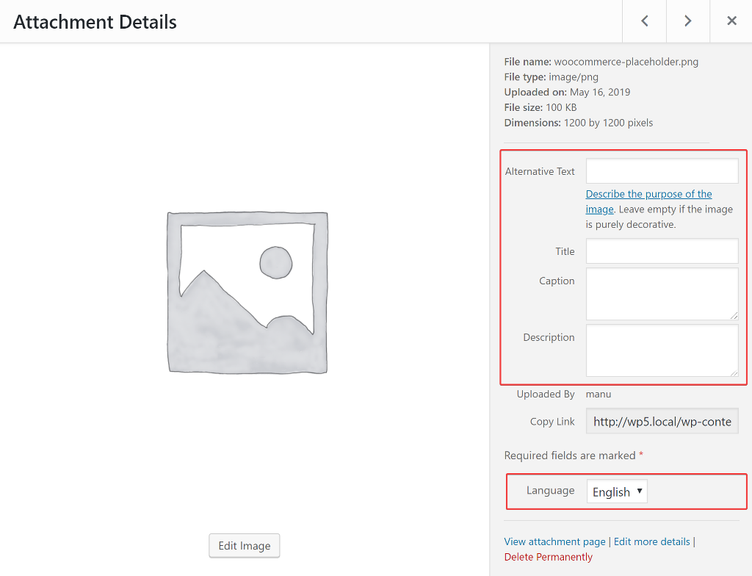
Task: Open the 'Describe the purpose of the image' link
Action: click(x=648, y=195)
